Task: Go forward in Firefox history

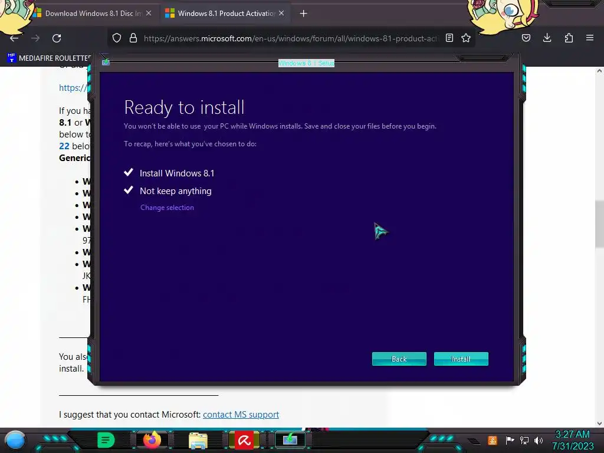Action: 35,38
